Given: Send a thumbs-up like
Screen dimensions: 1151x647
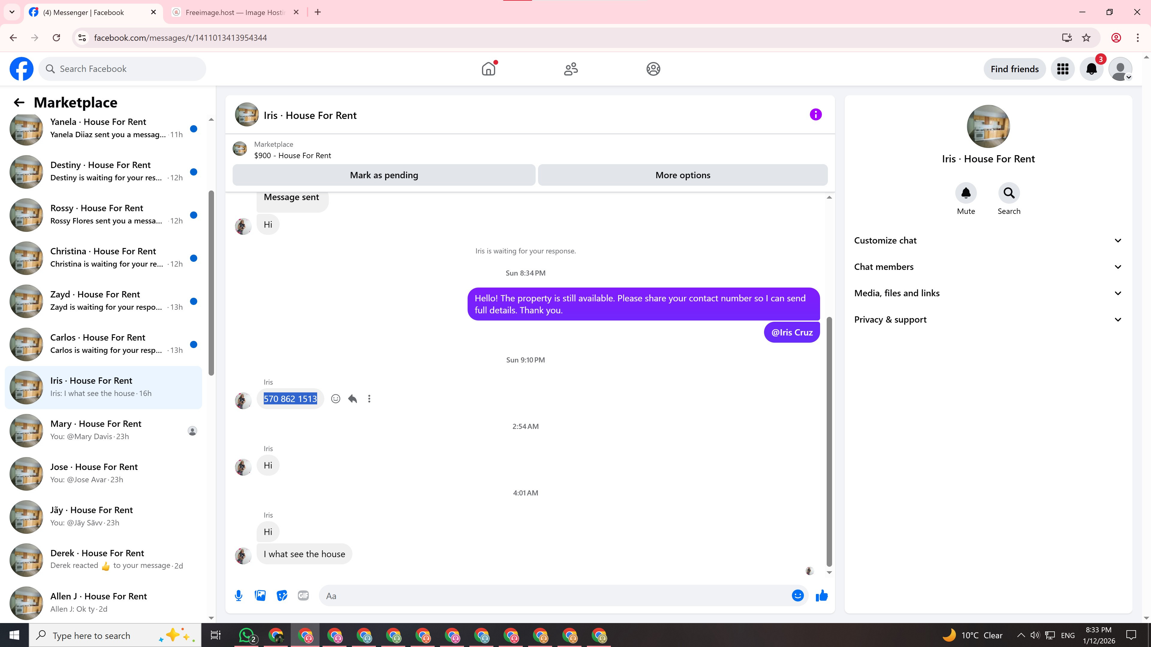Looking at the screenshot, I should click(x=821, y=596).
